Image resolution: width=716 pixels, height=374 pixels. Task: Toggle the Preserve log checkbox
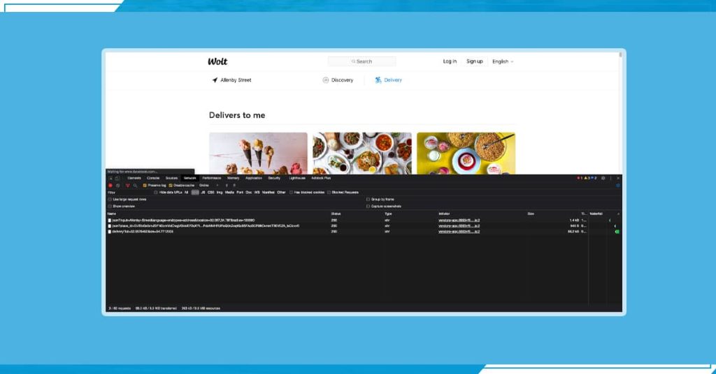coord(145,185)
